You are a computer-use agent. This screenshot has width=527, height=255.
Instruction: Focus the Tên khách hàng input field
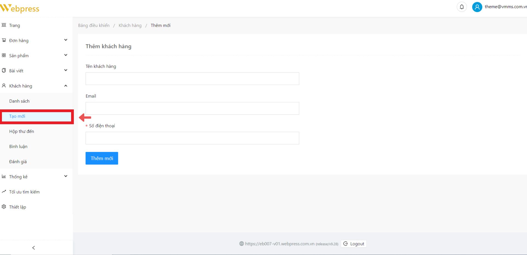192,79
